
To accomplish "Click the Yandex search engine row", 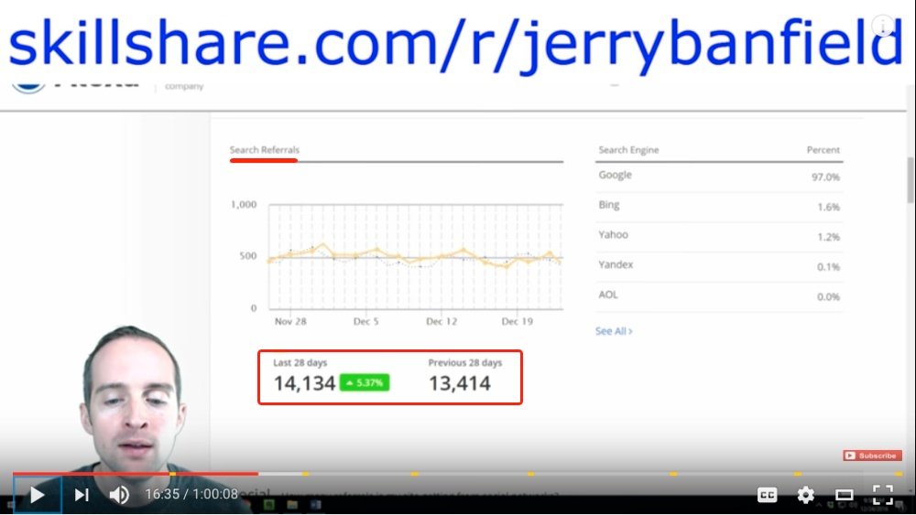I will tap(718, 266).
